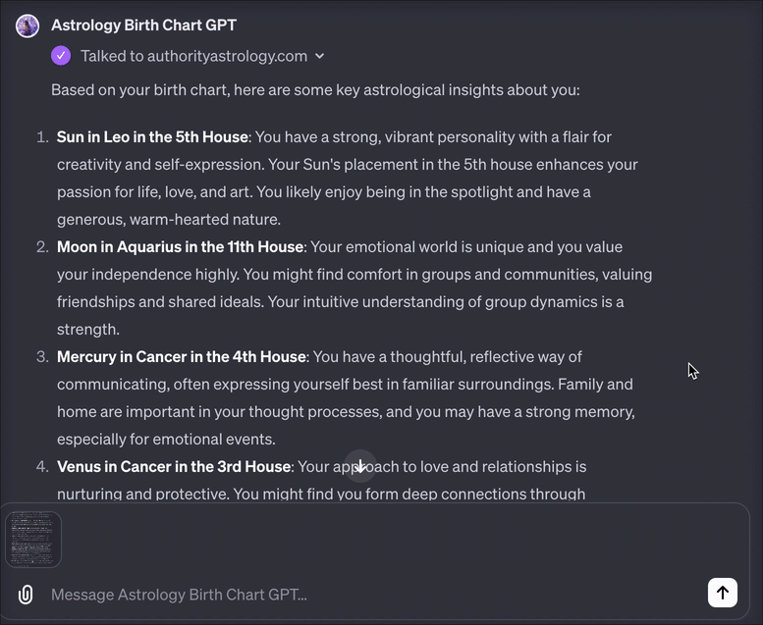Open the attached image thumbnail

tap(33, 540)
